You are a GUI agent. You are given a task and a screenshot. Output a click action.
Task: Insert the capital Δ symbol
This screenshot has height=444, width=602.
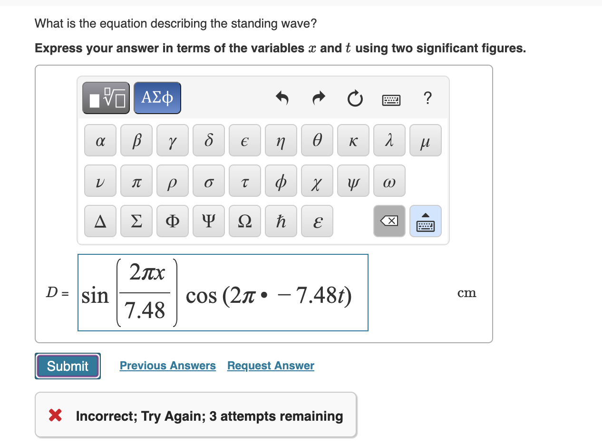(x=100, y=221)
